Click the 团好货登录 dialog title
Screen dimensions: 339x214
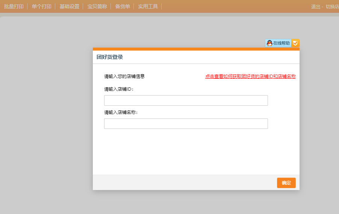tap(110, 57)
